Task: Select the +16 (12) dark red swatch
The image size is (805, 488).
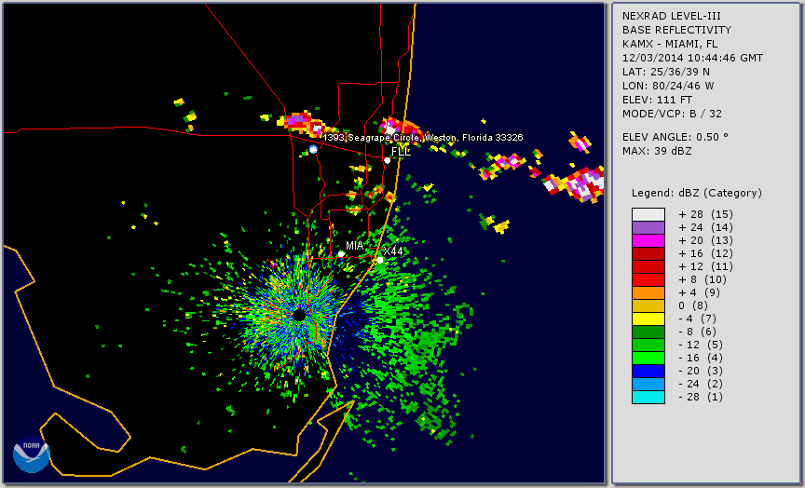Action: click(x=648, y=254)
